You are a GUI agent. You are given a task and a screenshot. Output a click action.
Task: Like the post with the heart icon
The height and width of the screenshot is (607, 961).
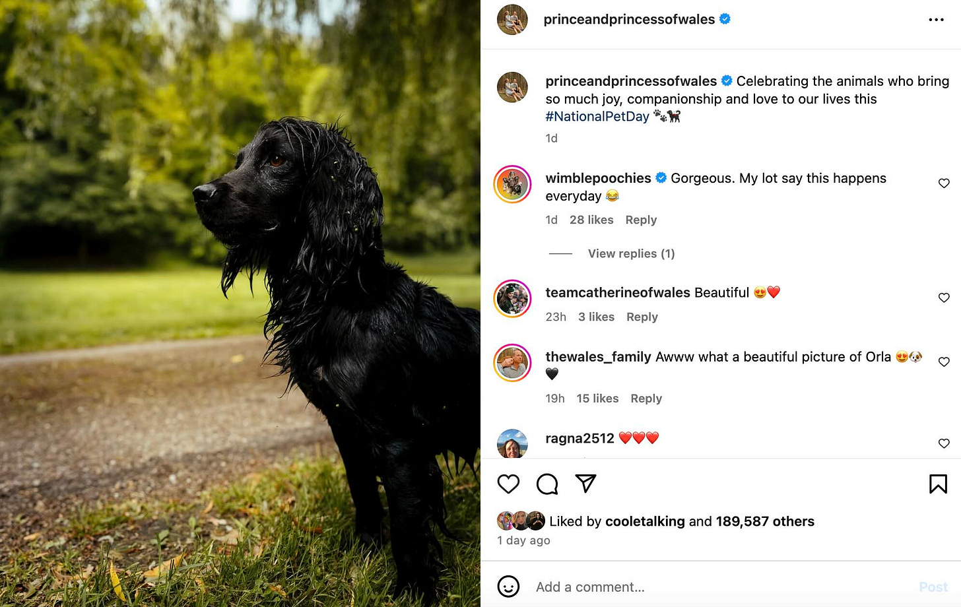(x=508, y=484)
